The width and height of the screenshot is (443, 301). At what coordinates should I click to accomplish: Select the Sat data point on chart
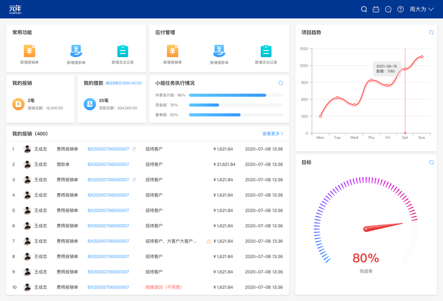point(405,69)
